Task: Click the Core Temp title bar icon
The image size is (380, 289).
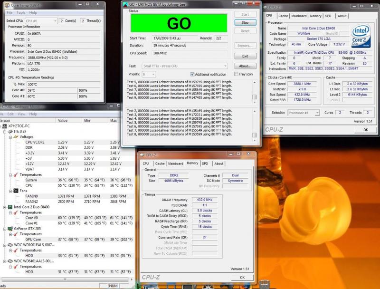Action: pyautogui.click(x=7, y=5)
